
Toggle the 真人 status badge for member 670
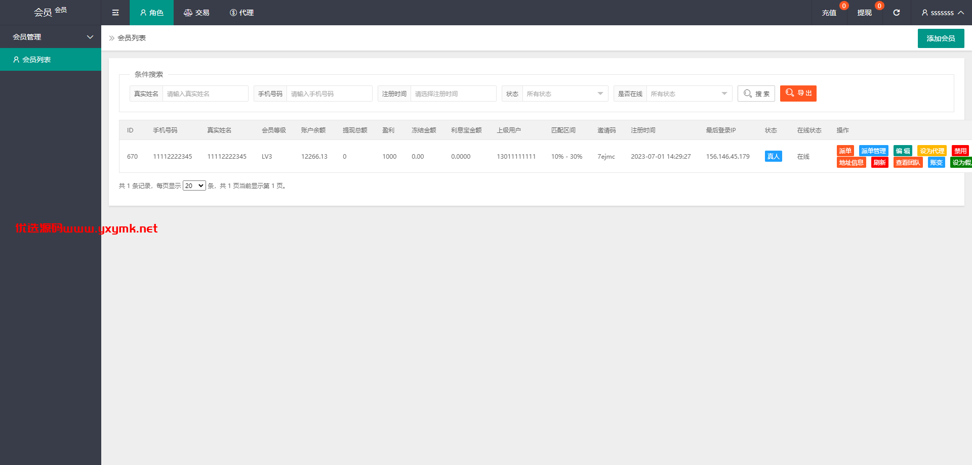point(773,156)
